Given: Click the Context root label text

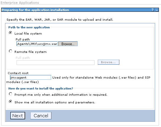Looking at the screenshot, I should click(x=18, y=73).
